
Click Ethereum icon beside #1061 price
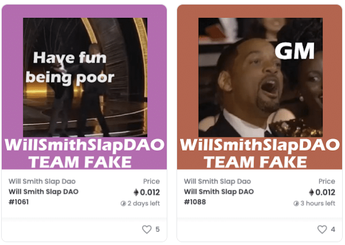[136, 192]
